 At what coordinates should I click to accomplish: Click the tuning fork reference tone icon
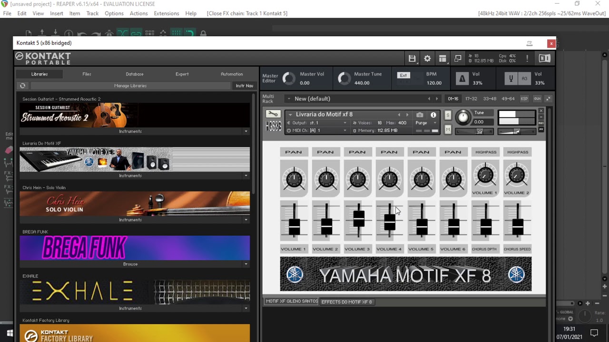pyautogui.click(x=511, y=79)
